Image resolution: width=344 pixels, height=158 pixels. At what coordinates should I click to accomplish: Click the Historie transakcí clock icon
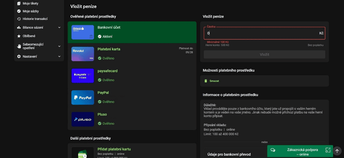click(x=19, y=19)
